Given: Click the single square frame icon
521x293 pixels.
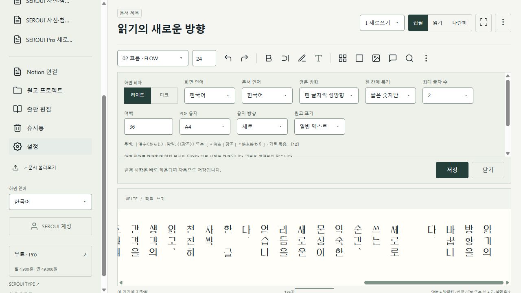Looking at the screenshot, I should pyautogui.click(x=359, y=58).
